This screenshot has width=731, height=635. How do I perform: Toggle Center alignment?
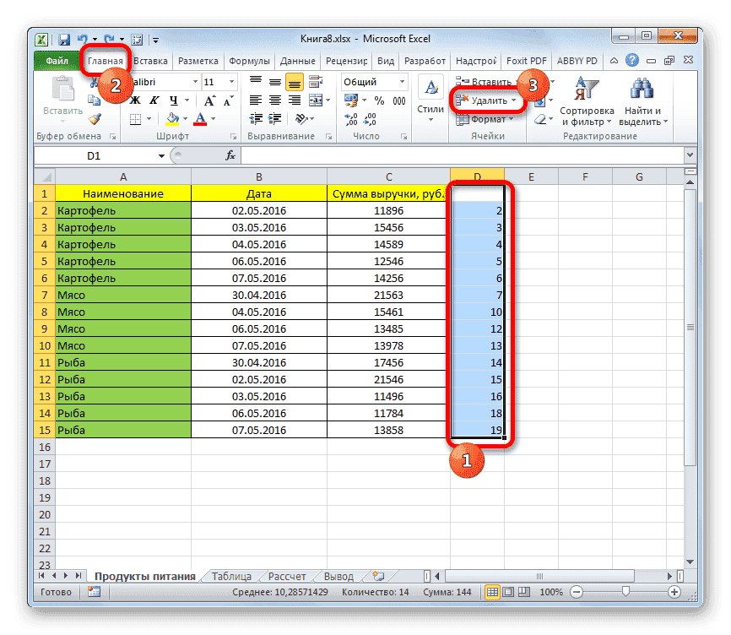click(x=276, y=100)
